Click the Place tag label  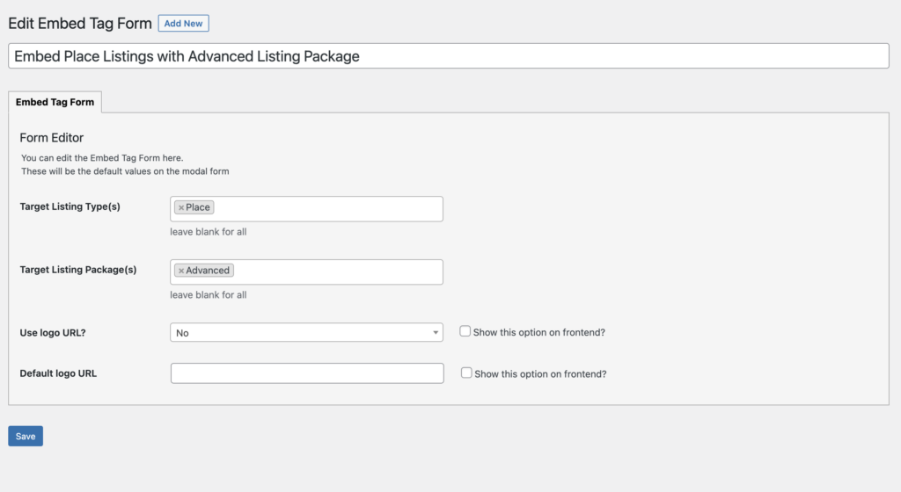[x=198, y=207]
